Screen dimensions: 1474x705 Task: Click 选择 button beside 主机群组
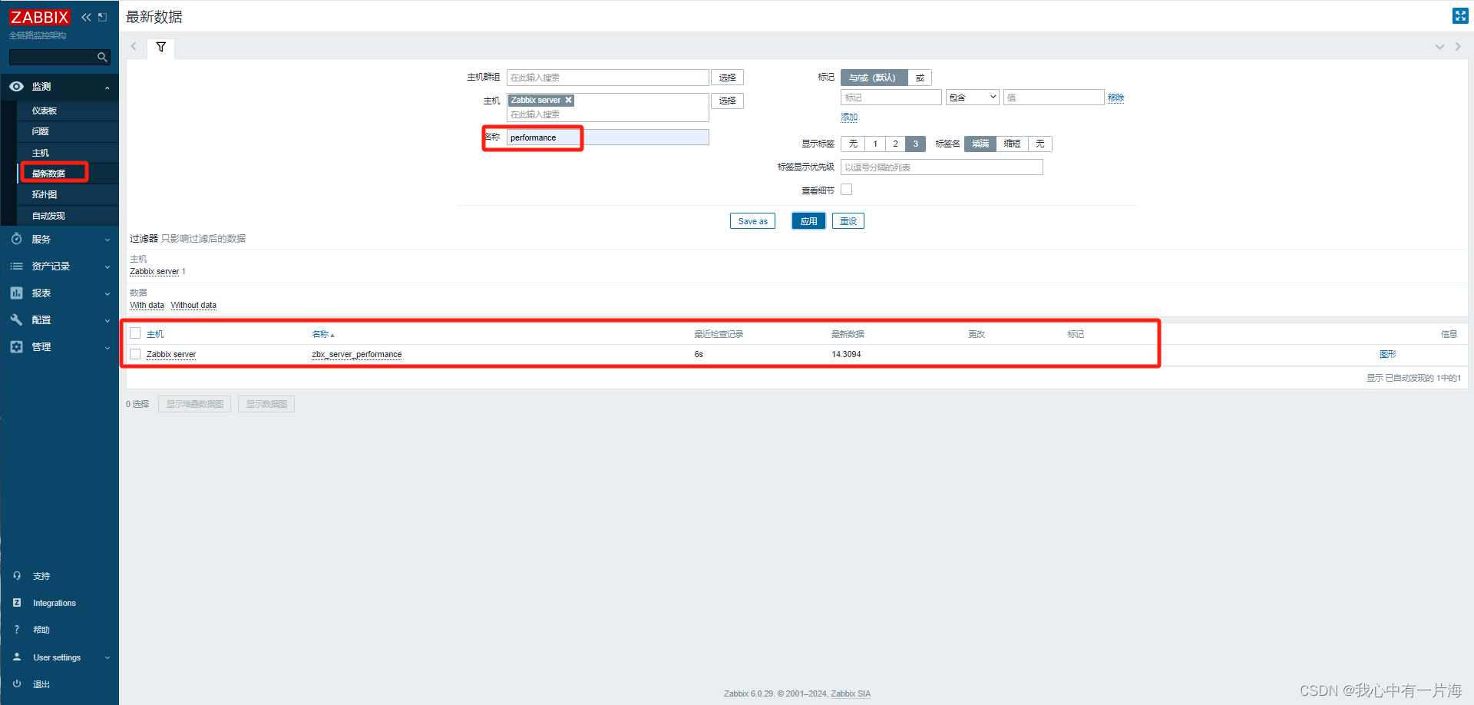(x=727, y=78)
